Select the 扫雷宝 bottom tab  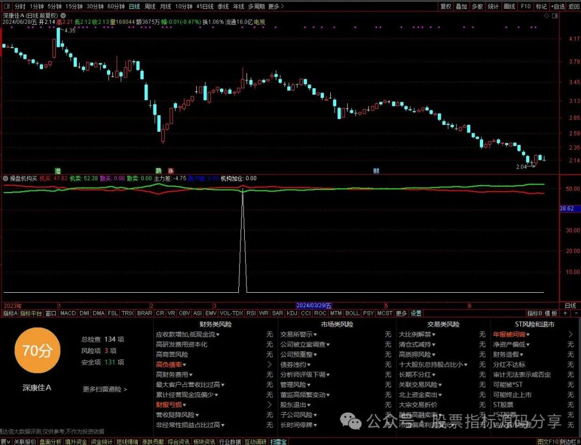[x=278, y=442]
